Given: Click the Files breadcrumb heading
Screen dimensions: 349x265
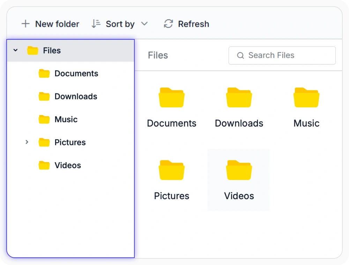Looking at the screenshot, I should coord(158,55).
